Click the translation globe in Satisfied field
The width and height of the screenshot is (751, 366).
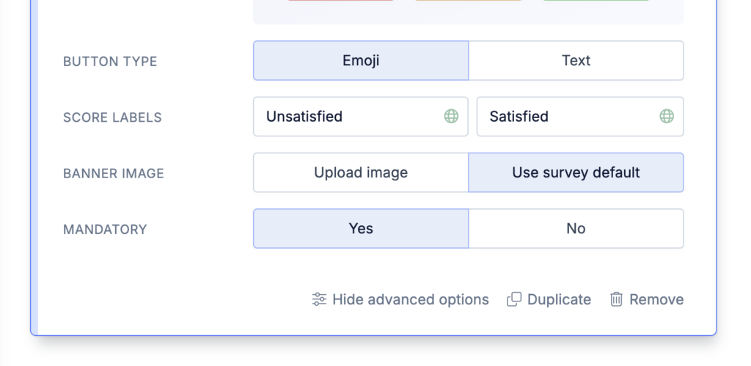click(667, 116)
